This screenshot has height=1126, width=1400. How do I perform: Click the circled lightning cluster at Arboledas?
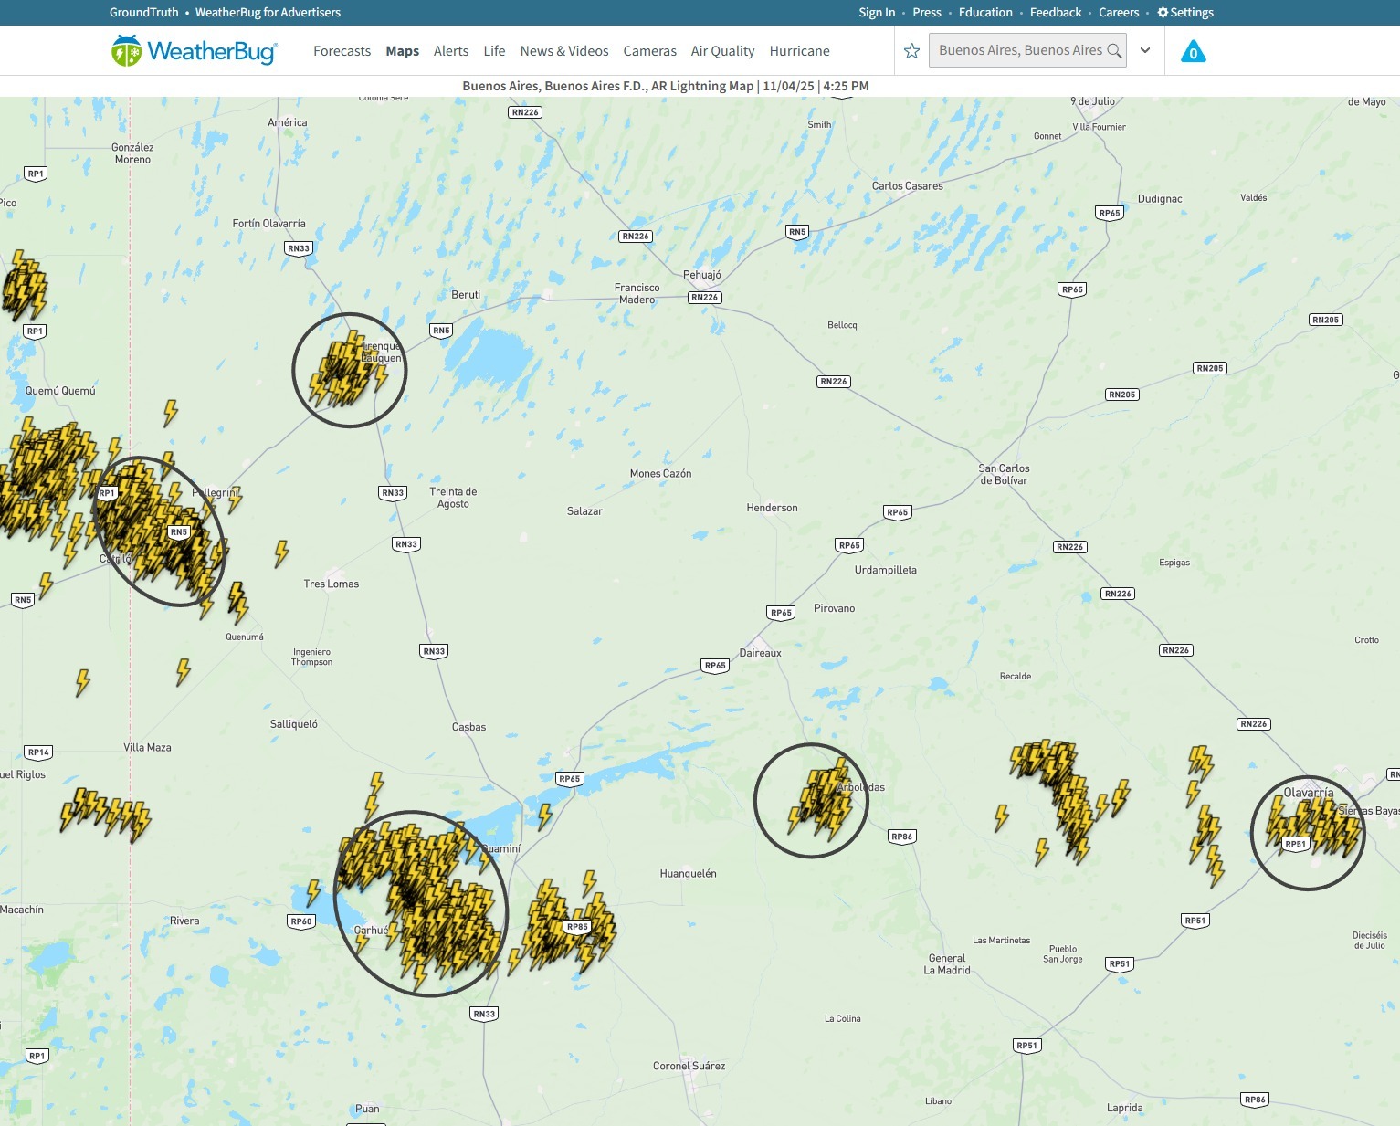[x=811, y=801]
